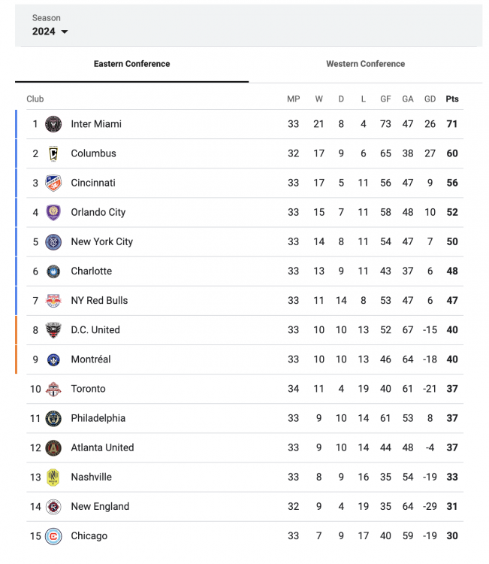This screenshot has width=489, height=564.
Task: Open the Philadelphia team name link
Action: [98, 418]
